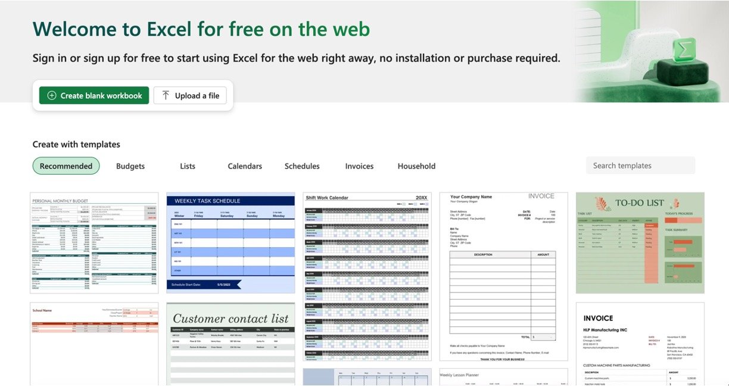Choose the Shift Work Calendar template
729x386 pixels.
tap(367, 276)
